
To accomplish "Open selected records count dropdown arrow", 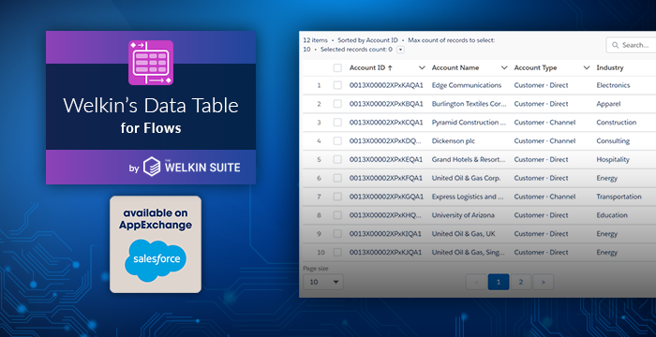I will tap(400, 50).
